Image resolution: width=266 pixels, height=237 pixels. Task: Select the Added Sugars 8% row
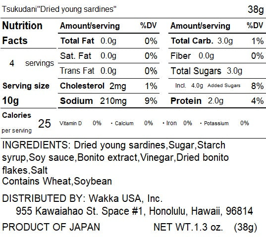(217, 86)
